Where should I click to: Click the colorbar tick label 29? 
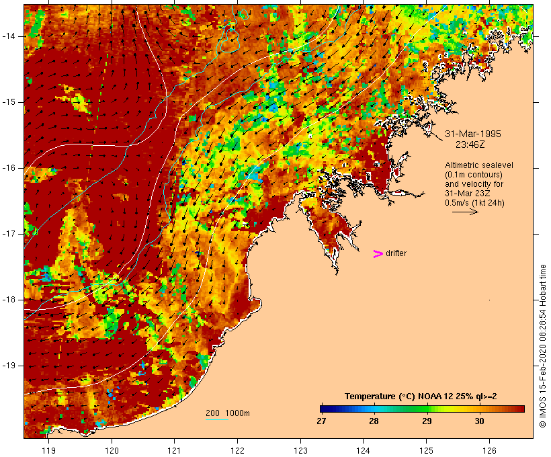coord(427,421)
